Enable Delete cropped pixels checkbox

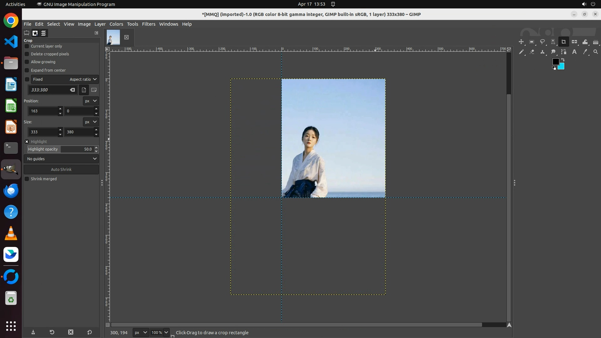click(27, 54)
